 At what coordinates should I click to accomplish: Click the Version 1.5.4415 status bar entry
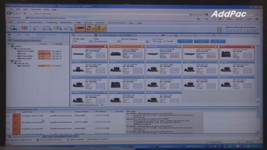click(98, 140)
